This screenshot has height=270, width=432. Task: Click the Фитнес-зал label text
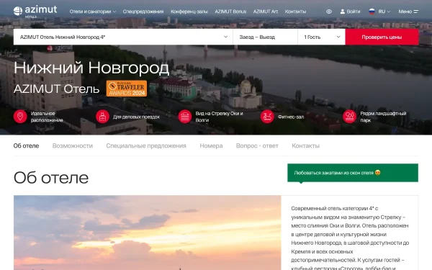coord(291,117)
